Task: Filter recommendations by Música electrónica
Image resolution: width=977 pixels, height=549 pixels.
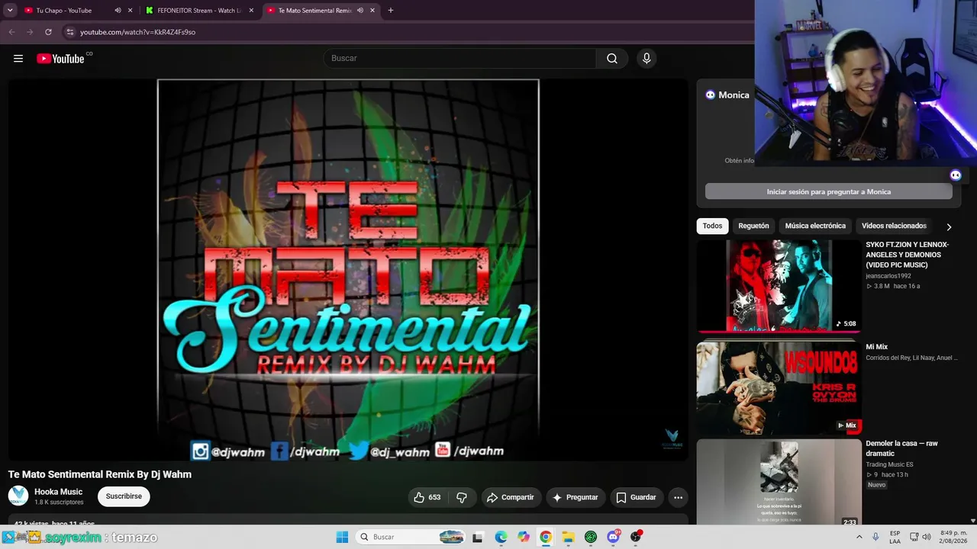Action: [815, 226]
